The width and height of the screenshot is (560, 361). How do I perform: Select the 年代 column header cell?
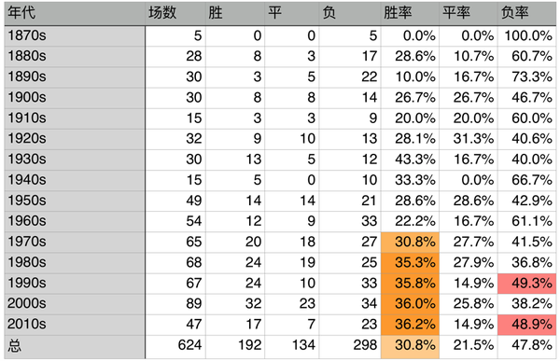tap(75, 13)
